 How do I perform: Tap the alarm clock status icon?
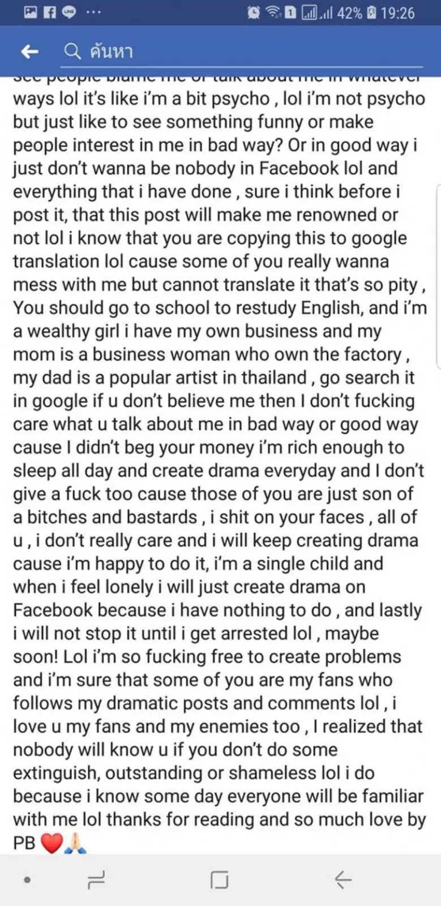[254, 12]
